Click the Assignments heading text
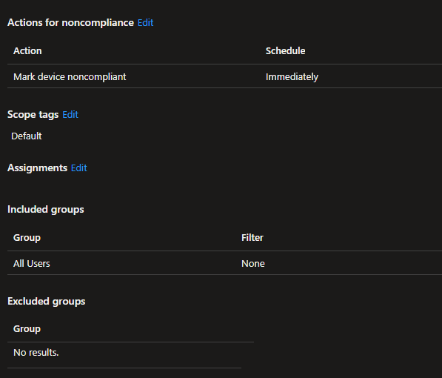 click(x=38, y=168)
